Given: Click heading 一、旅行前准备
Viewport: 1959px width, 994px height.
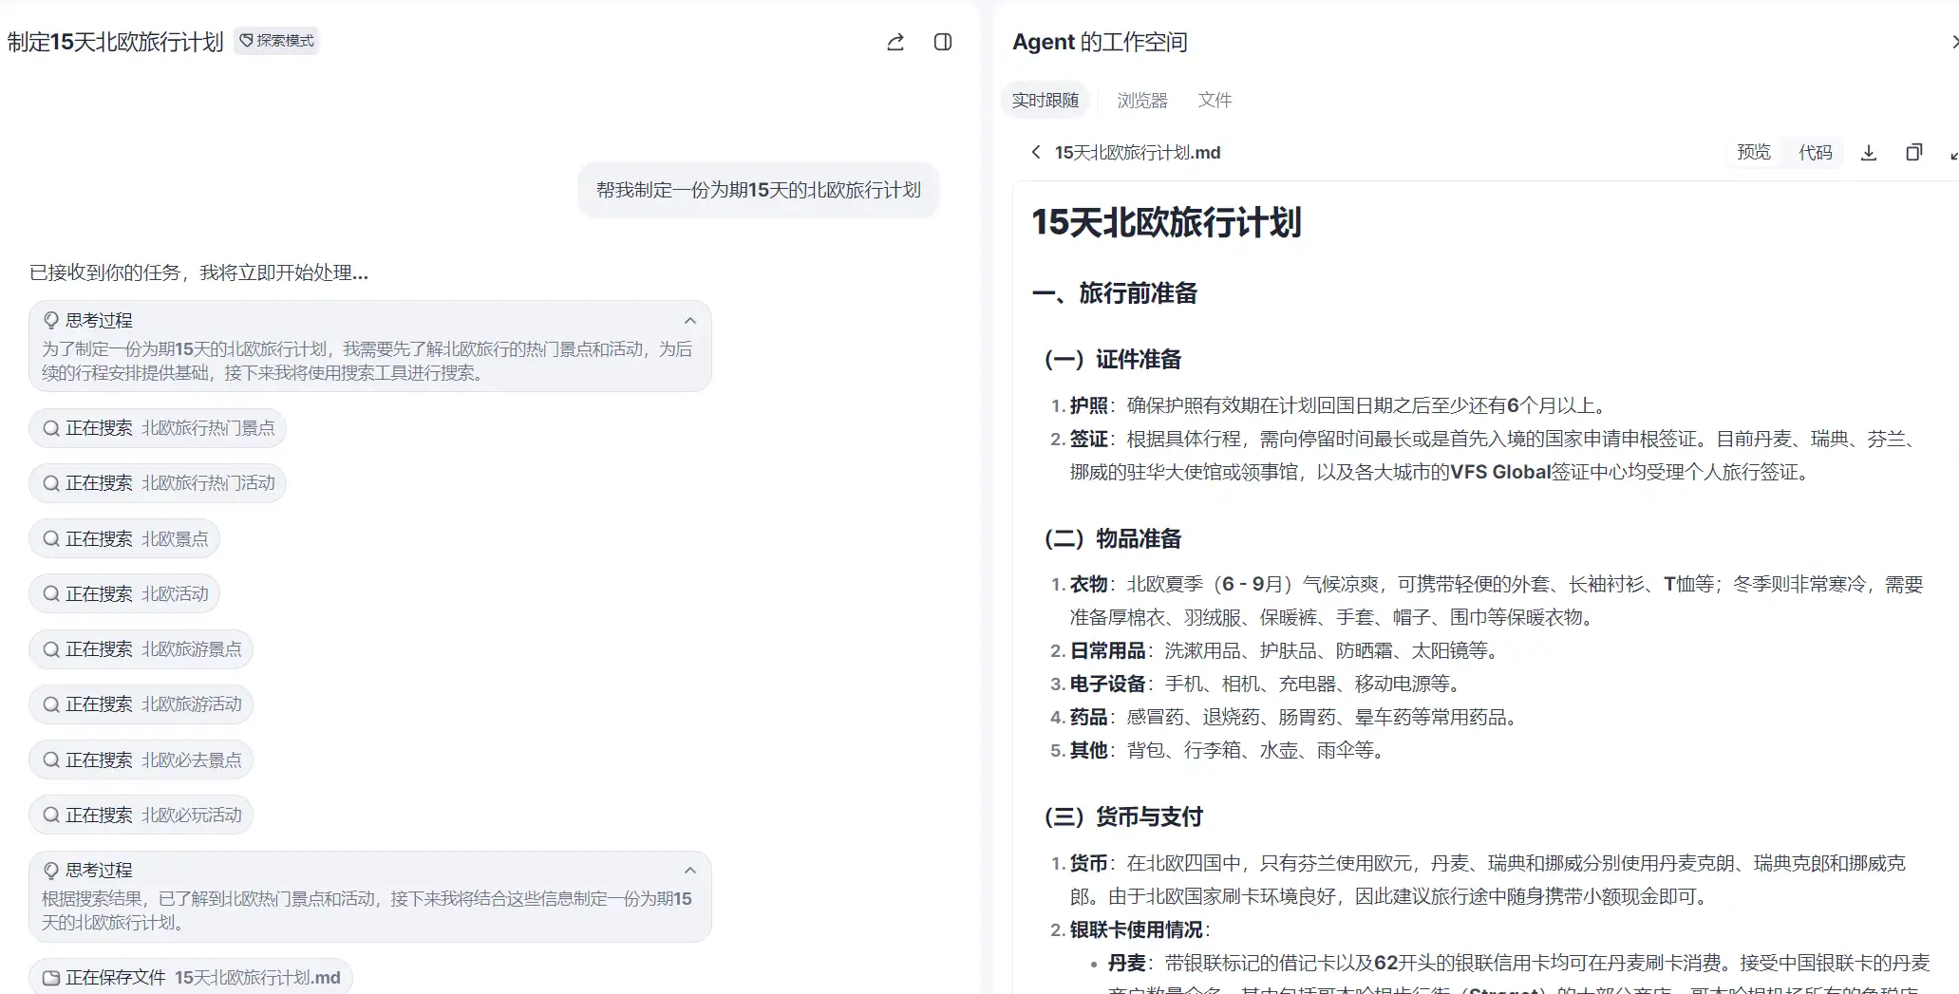Looking at the screenshot, I should pyautogui.click(x=1115, y=293).
